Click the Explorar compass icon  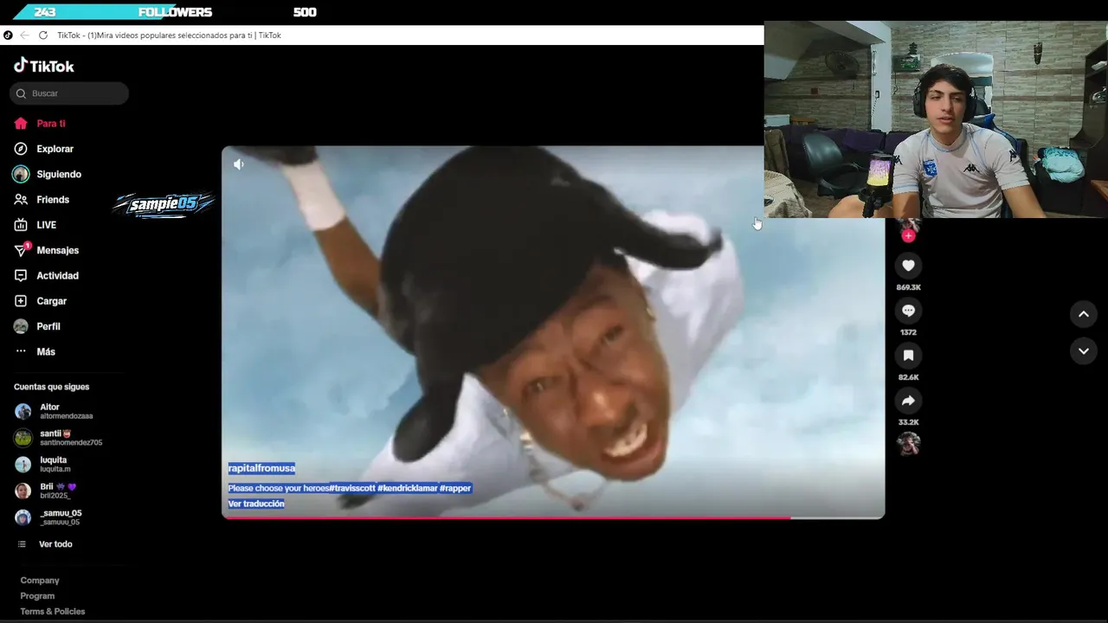point(21,149)
